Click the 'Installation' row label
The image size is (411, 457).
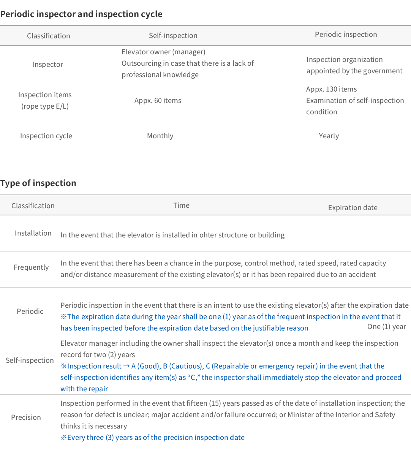click(33, 233)
